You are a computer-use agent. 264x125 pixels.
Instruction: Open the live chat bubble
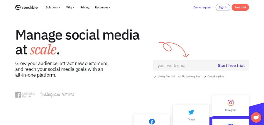(256, 117)
